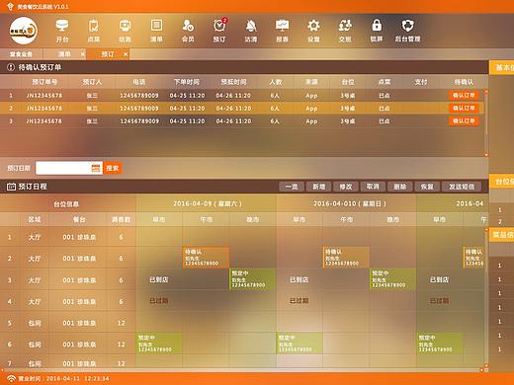Screen dimensions: 514x385
Task: Confirm order in pending row 3
Action: (464, 120)
